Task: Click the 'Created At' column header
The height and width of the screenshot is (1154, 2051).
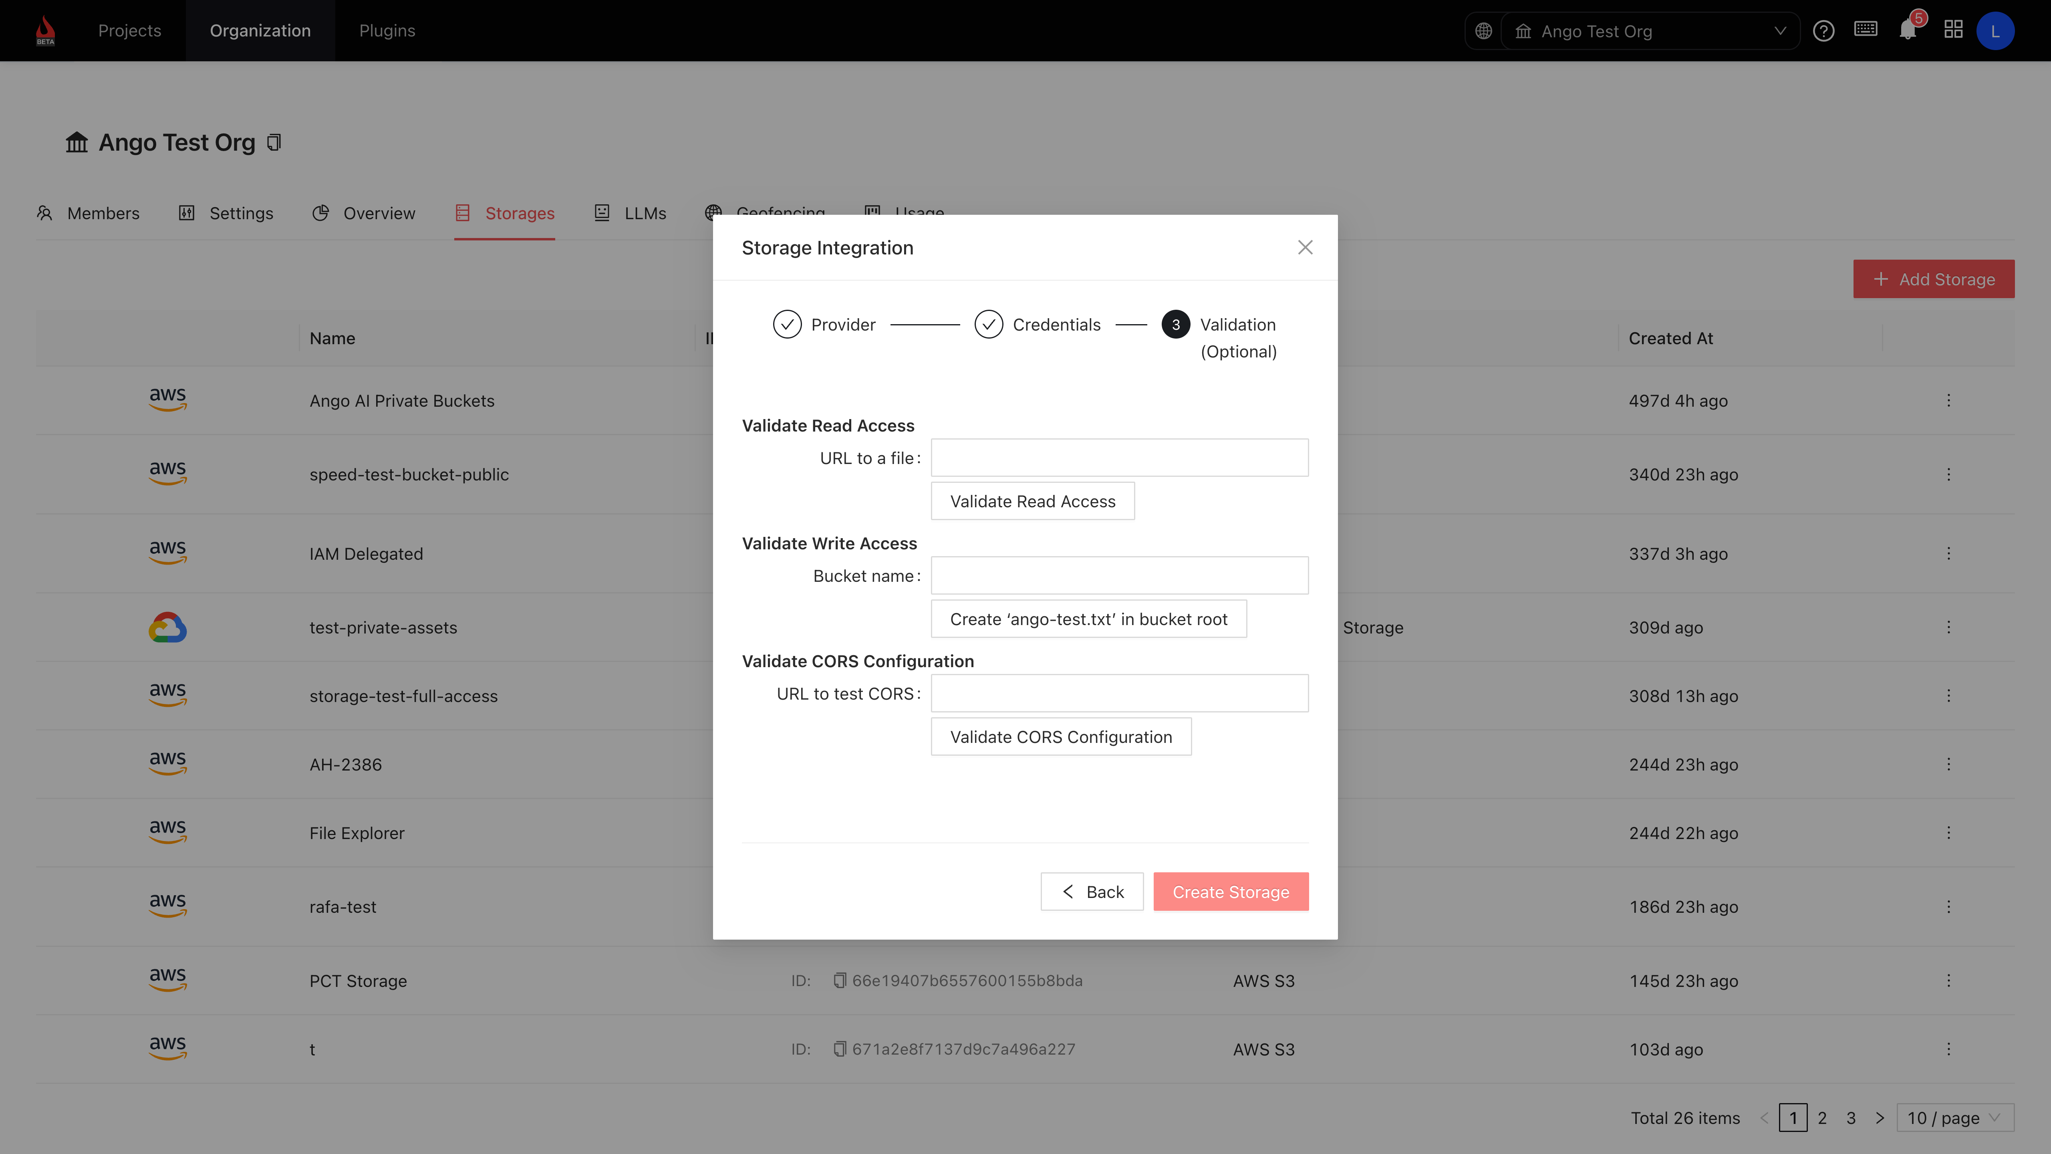Action: coord(1670,339)
